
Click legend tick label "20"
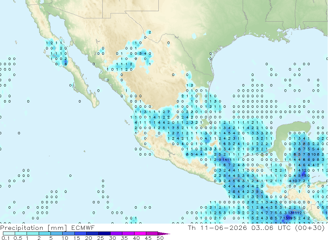89,238
